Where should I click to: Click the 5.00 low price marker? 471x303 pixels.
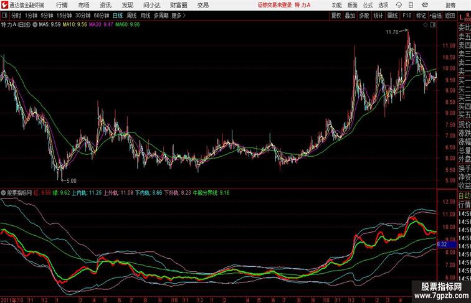[x=71, y=180]
